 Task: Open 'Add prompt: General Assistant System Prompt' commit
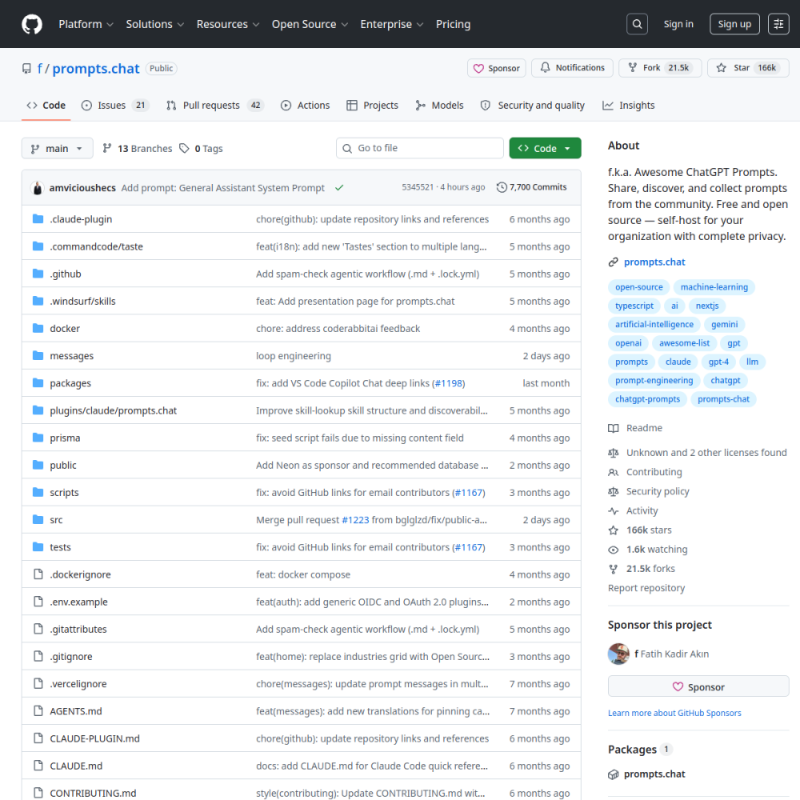click(222, 188)
